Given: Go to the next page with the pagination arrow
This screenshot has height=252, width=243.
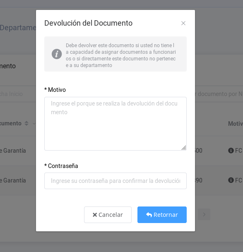Looking at the screenshot, I should (204, 214).
